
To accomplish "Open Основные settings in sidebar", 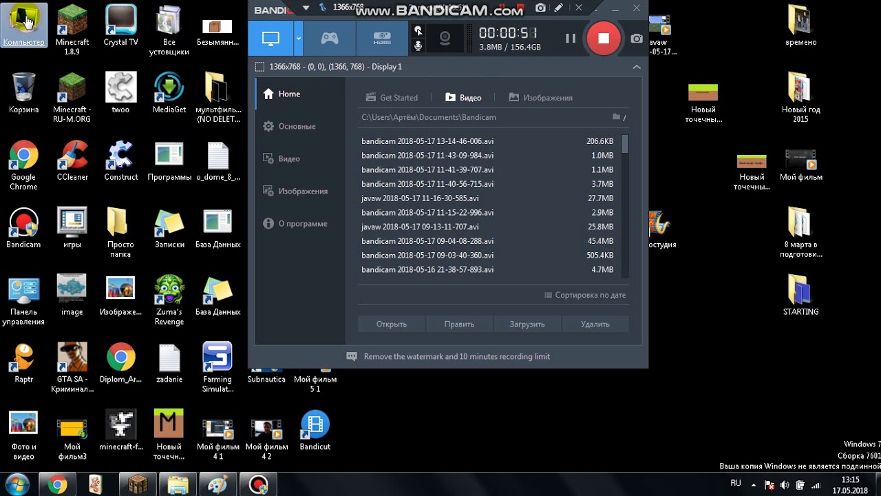I will (x=300, y=126).
